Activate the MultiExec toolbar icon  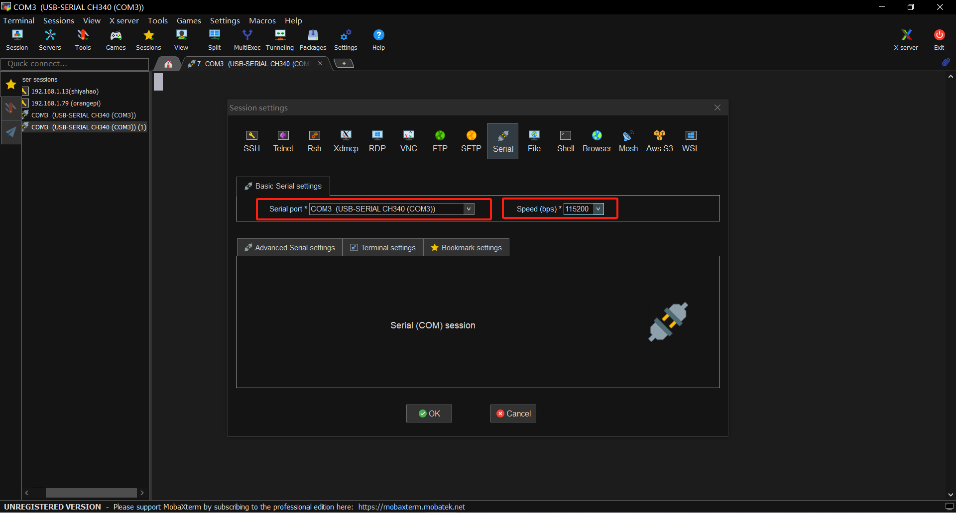[x=247, y=40]
